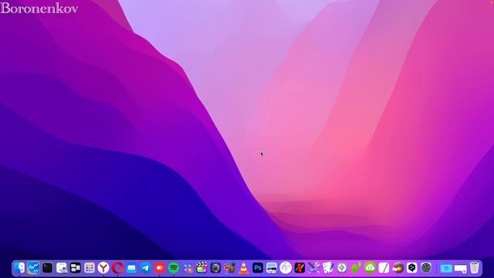The height and width of the screenshot is (278, 494).
Task: Open the white square app with dark hexagon
Action: pyautogui.click(x=411, y=268)
